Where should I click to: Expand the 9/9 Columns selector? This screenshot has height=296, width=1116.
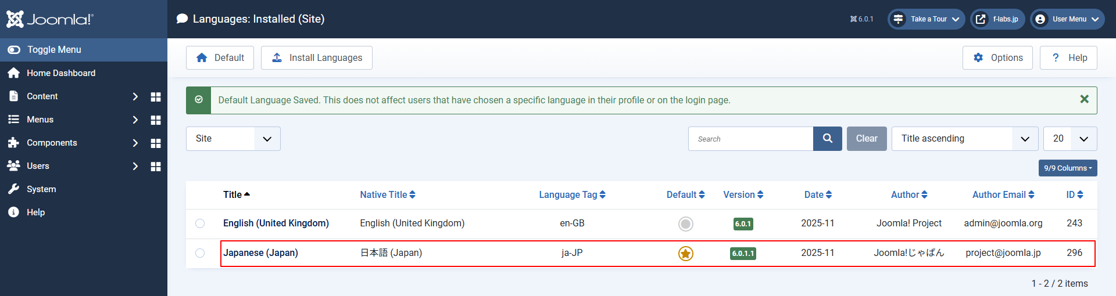click(x=1067, y=168)
